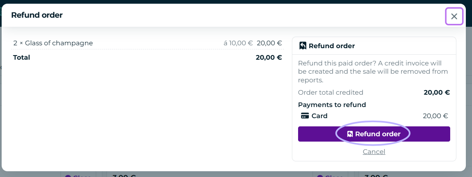Click the partially hidden Glass tag at bottom left

78,175
